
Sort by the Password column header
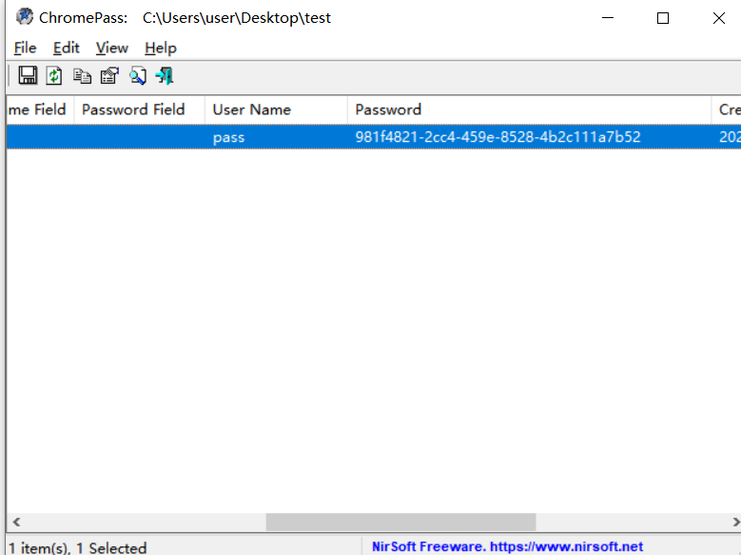point(388,109)
